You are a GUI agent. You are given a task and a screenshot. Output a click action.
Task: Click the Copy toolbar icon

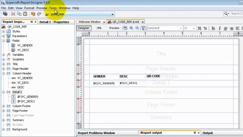click(19, 14)
